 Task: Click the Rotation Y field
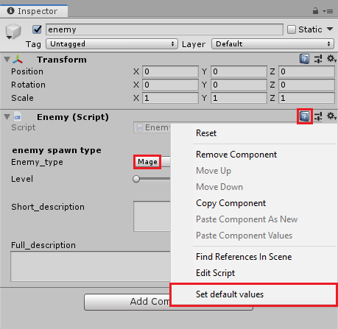(x=239, y=85)
